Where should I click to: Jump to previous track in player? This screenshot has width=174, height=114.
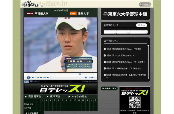click(38, 78)
